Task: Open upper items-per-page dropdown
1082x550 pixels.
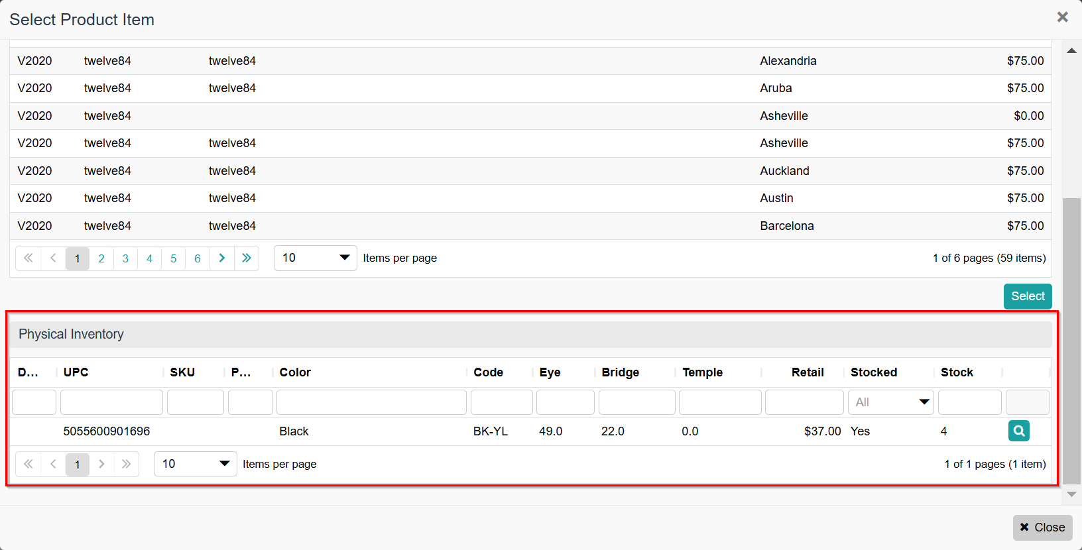Action: pos(316,258)
